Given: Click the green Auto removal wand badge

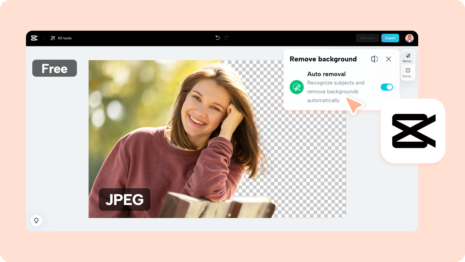Looking at the screenshot, I should coord(296,87).
